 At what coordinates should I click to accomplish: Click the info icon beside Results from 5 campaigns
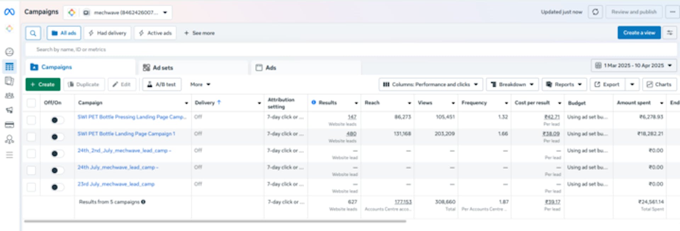pyautogui.click(x=143, y=202)
